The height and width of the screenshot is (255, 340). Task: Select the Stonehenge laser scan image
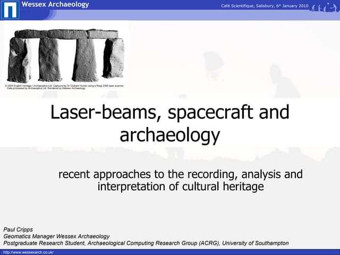coord(66,55)
